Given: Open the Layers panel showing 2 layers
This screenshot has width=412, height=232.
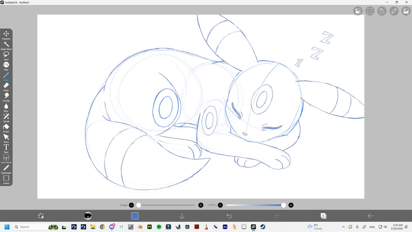Looking at the screenshot, I should 323,216.
